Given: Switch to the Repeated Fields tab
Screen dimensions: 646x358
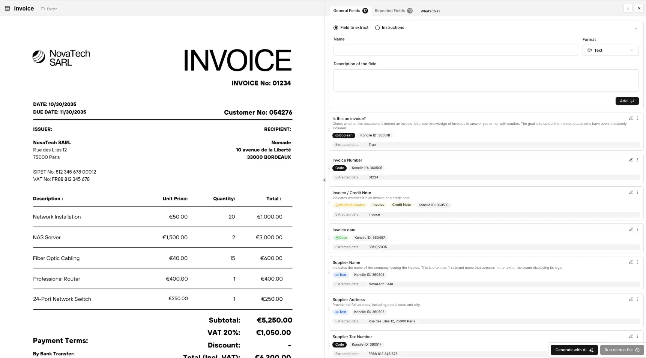Looking at the screenshot, I should [x=394, y=10].
